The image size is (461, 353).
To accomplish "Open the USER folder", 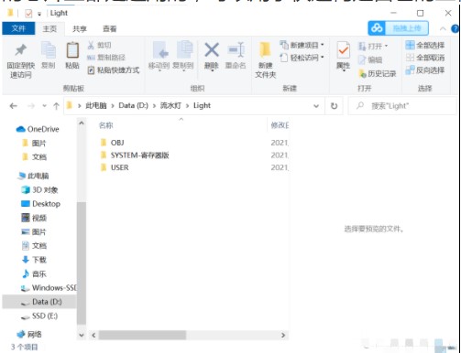I will point(119,167).
